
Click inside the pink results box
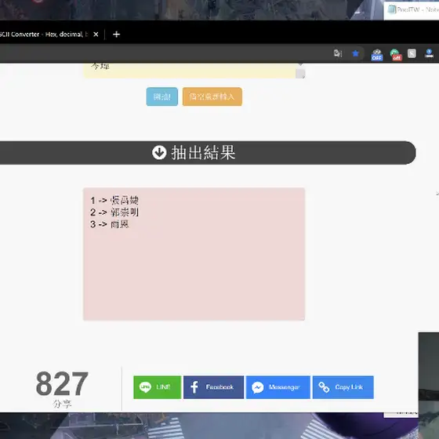click(x=194, y=254)
